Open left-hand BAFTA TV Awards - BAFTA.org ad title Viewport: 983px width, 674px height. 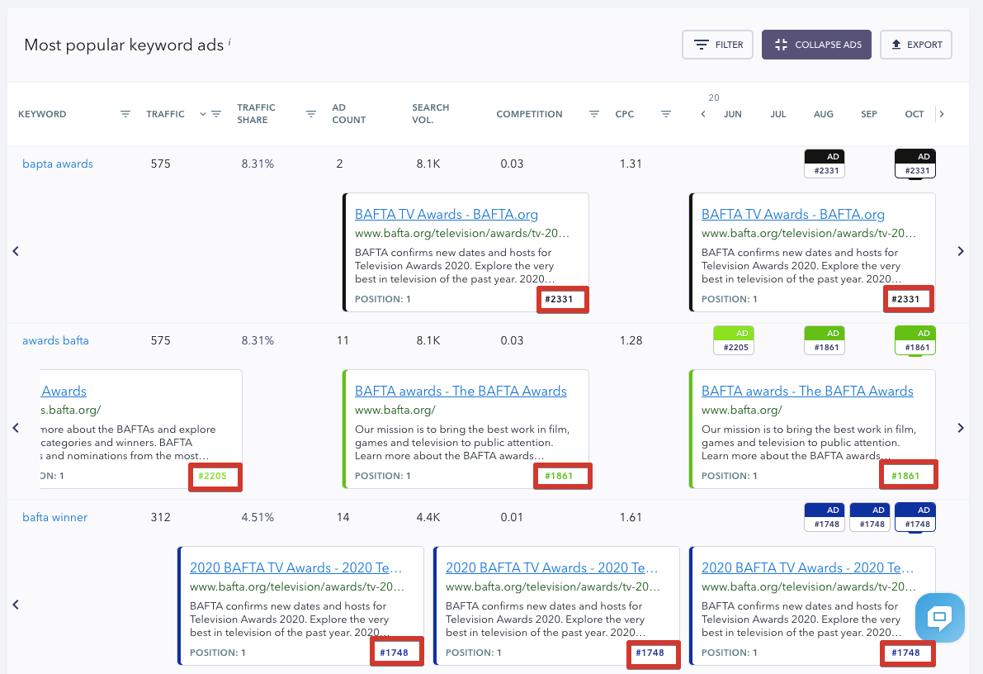[x=447, y=215]
